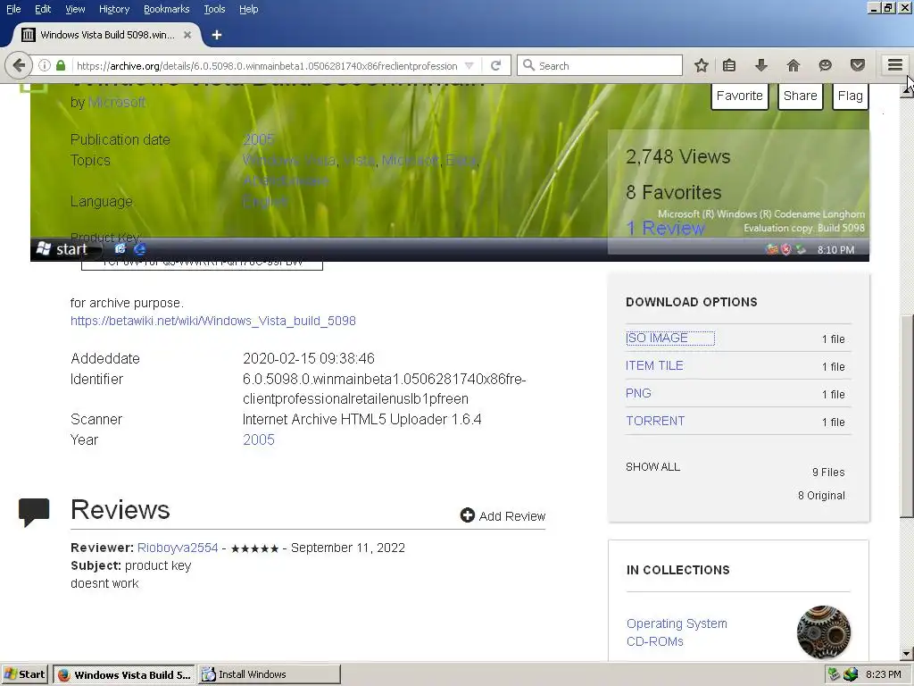Click Addeddate value 2020-02-15 09:38:46
Image resolution: width=914 pixels, height=686 pixels.
[309, 358]
